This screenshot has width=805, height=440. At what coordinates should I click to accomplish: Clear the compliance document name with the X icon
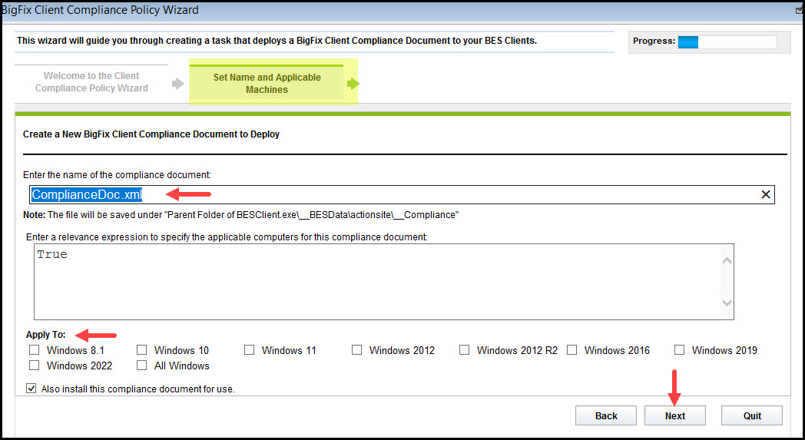pos(765,195)
